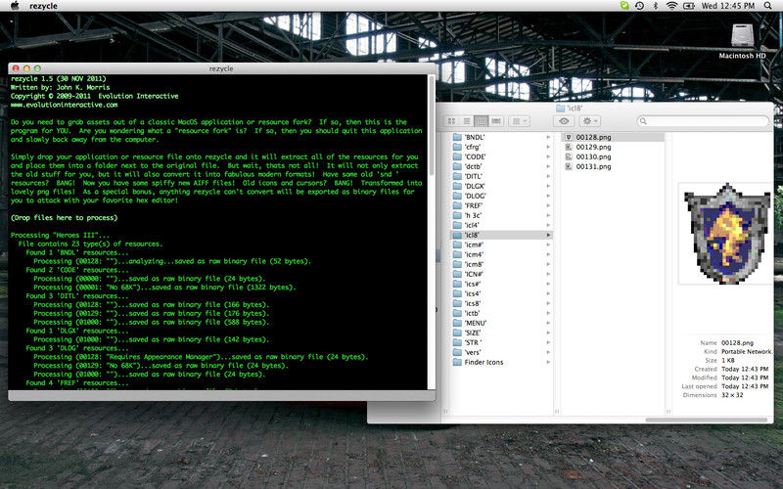Viewport: 783px width, 489px height.
Task: Expand the 'ics8' folder arrow
Action: point(548,303)
